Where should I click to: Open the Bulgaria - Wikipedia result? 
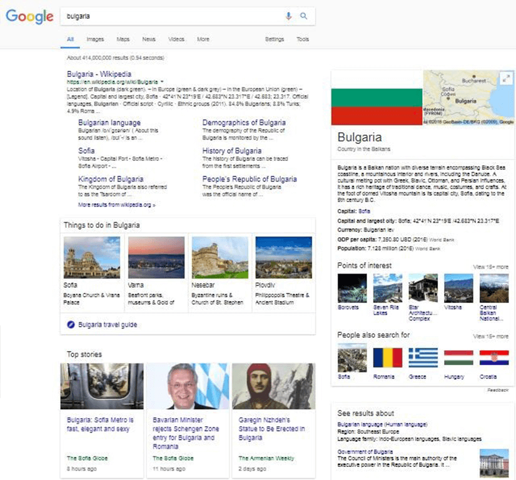tap(99, 74)
